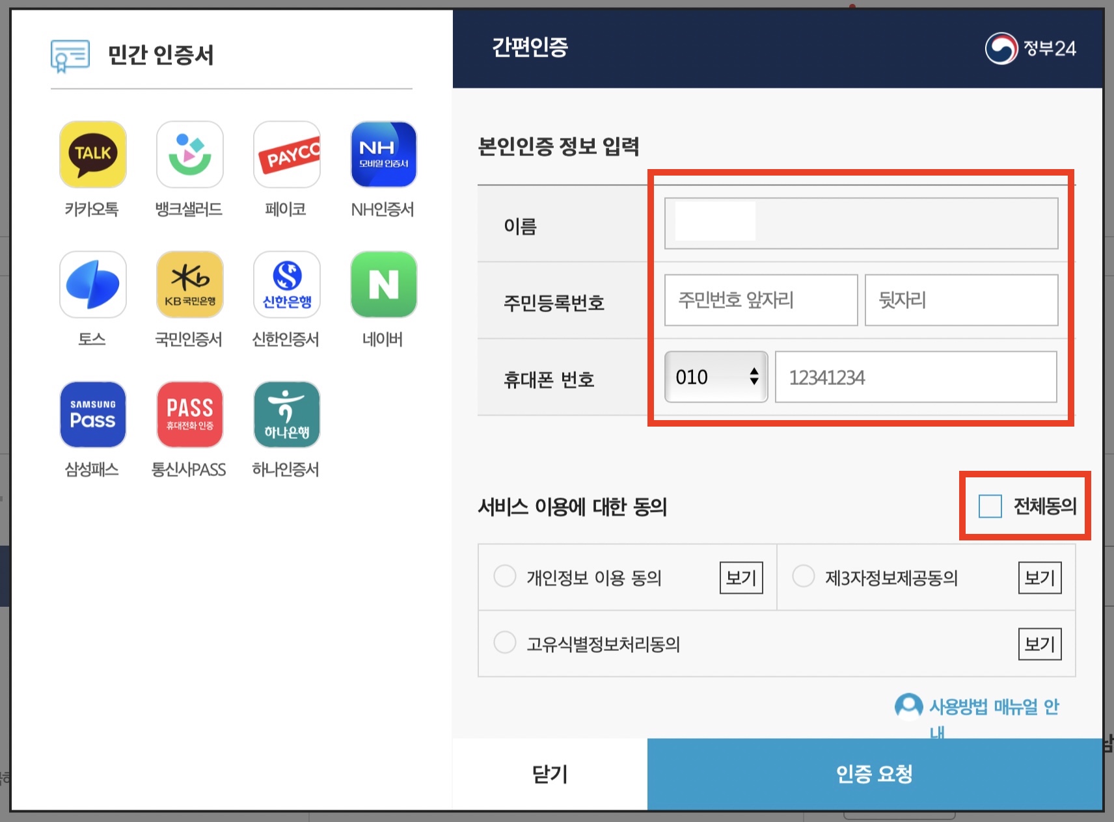Click the 간편인증 header title
The image size is (1114, 822).
pyautogui.click(x=530, y=47)
